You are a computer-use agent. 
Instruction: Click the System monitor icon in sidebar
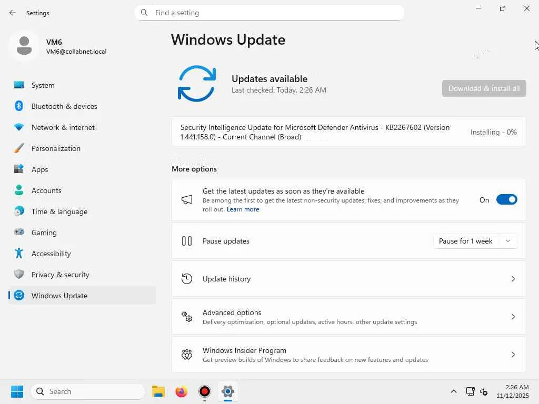coord(19,85)
